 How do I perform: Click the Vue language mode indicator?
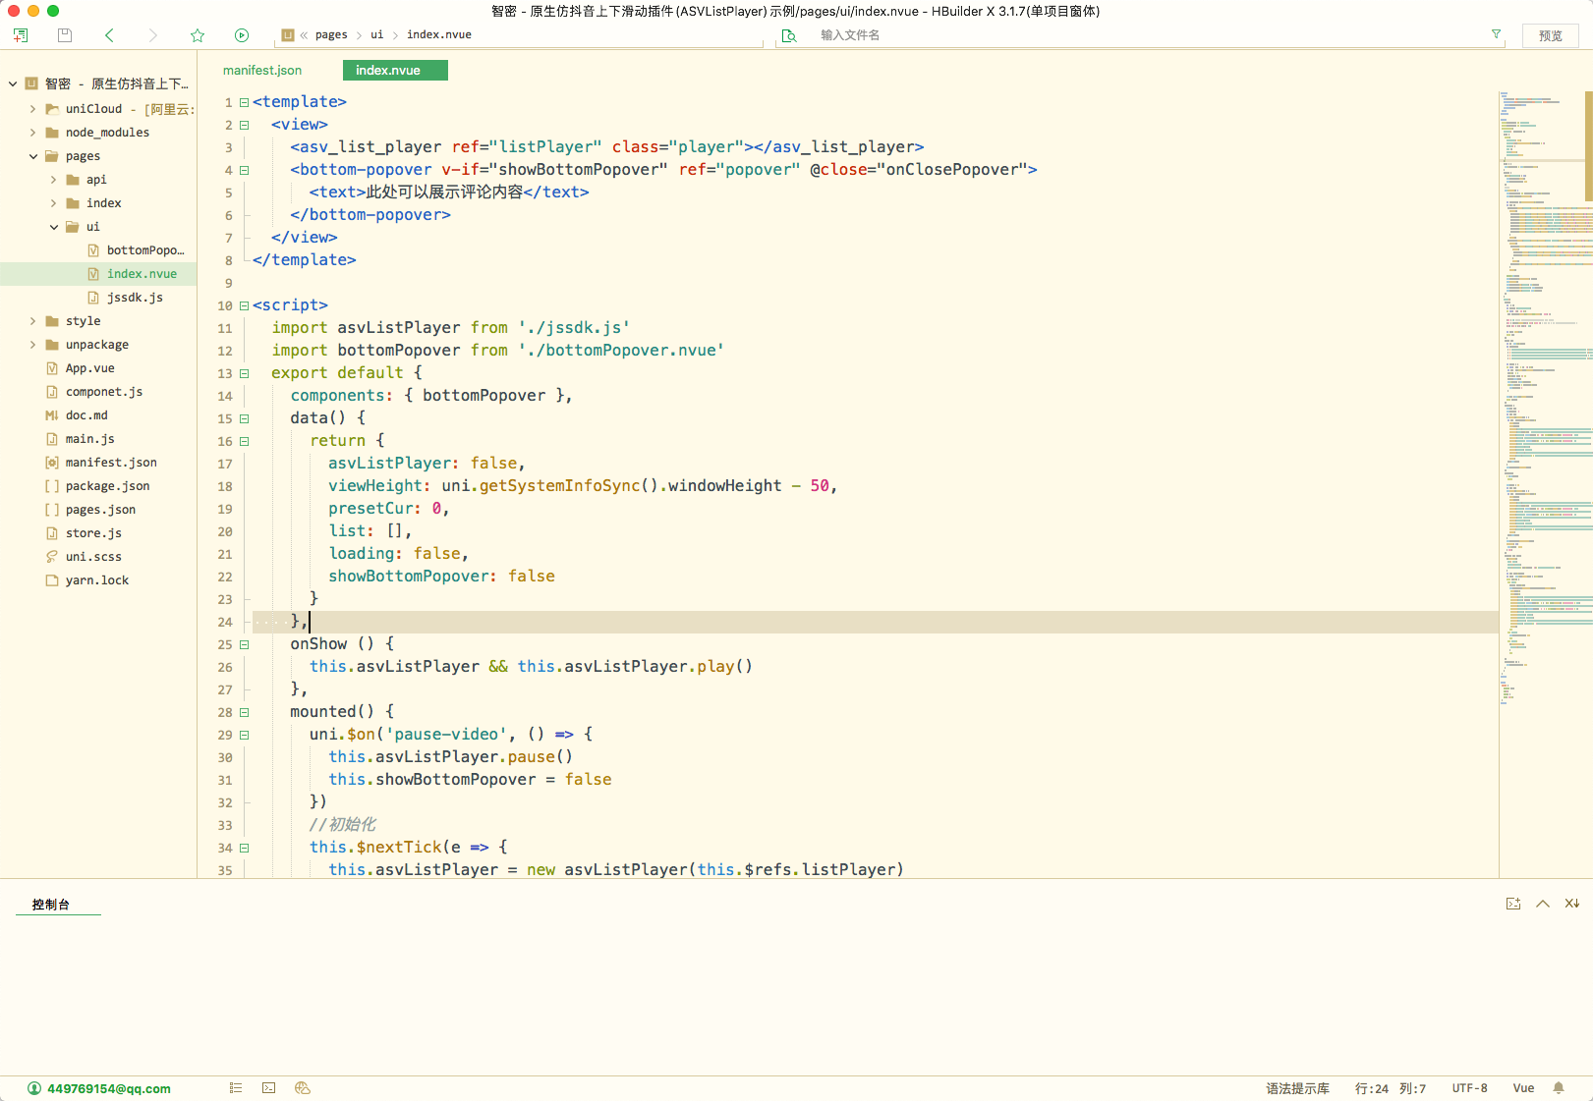1523,1088
